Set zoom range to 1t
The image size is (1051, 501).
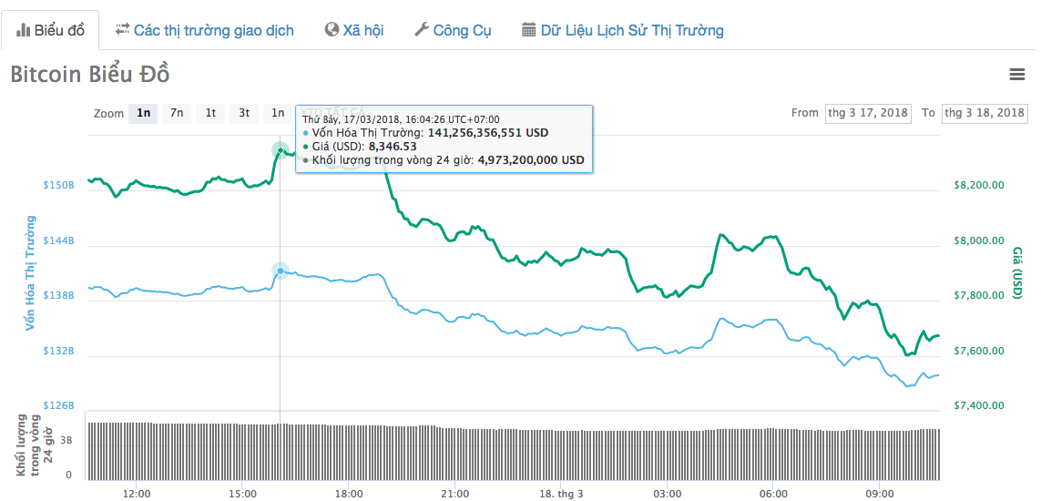click(210, 113)
